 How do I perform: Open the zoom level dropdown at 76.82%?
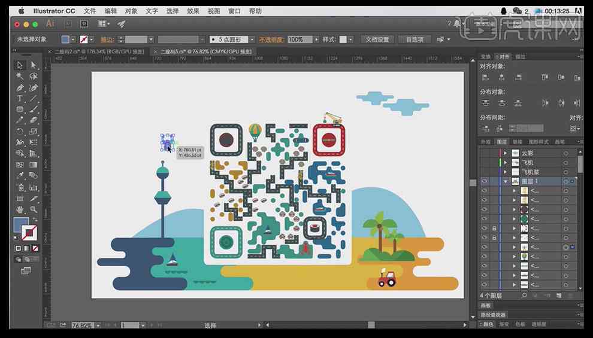pos(98,325)
